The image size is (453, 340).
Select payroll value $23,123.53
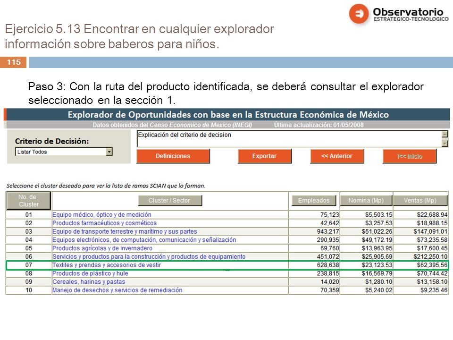tap(377, 265)
